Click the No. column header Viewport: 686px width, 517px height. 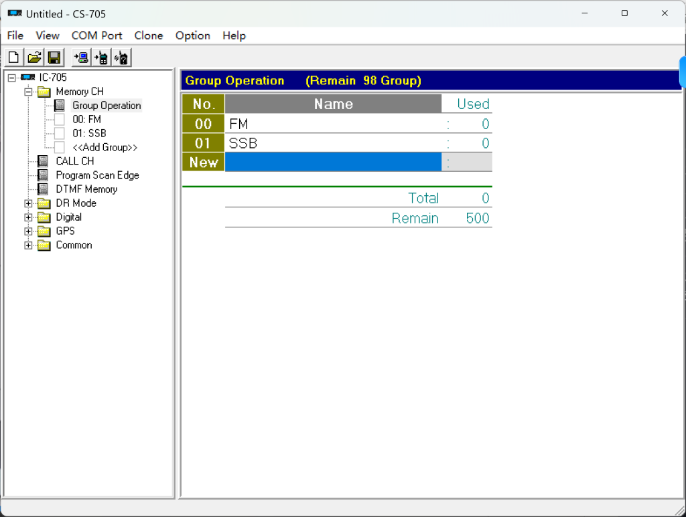[204, 104]
